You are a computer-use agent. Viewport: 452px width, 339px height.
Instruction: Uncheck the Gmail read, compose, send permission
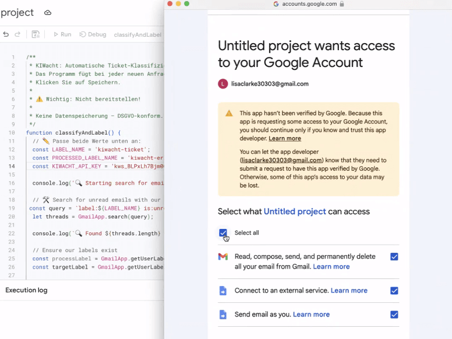click(394, 256)
